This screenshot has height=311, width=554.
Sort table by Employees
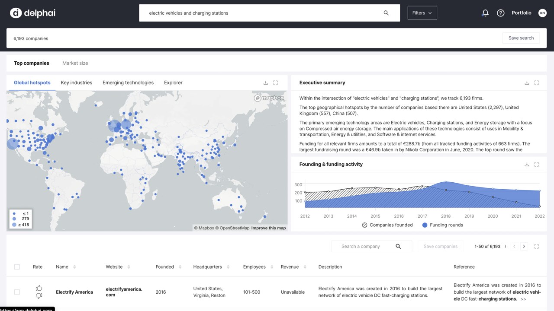point(272,267)
